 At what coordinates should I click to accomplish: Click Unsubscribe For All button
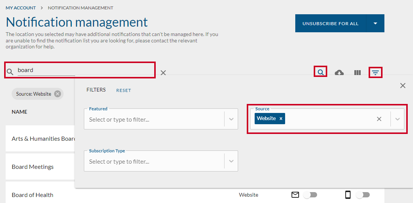330,23
